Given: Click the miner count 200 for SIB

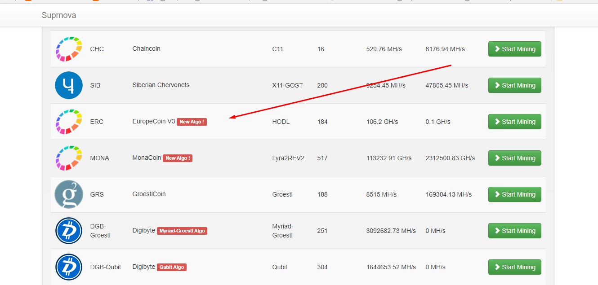Looking at the screenshot, I should tap(322, 85).
